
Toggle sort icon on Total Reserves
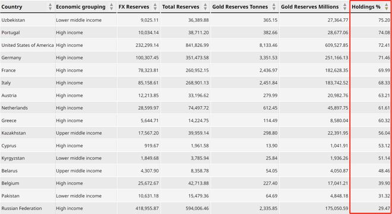click(x=206, y=7)
